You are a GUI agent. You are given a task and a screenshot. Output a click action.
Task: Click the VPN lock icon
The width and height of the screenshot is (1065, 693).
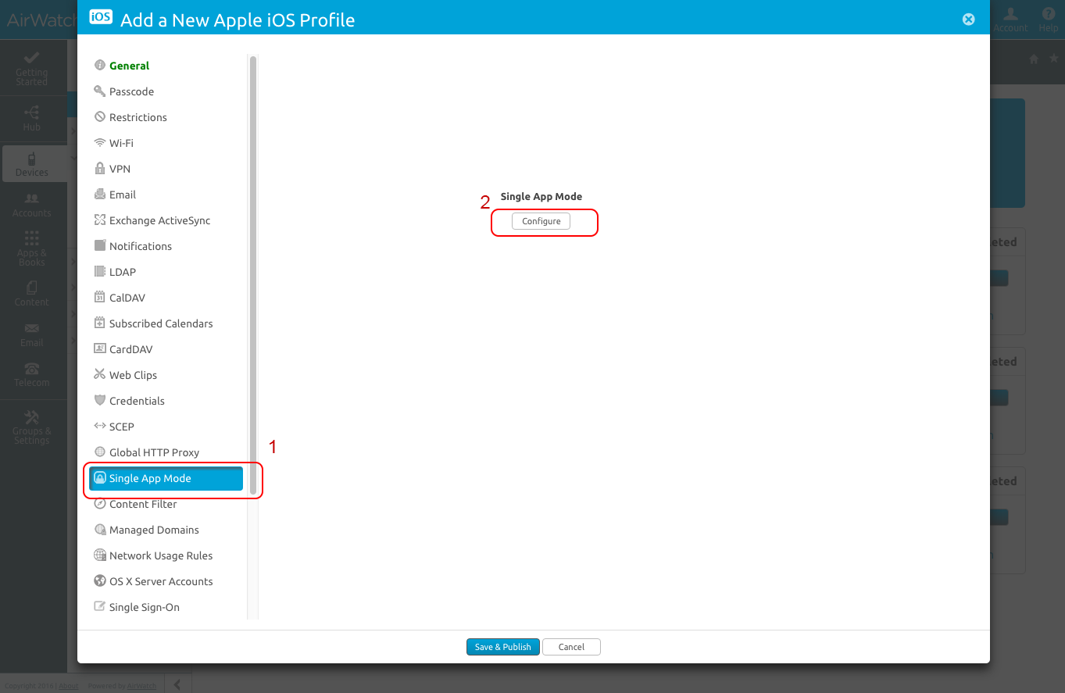tap(99, 169)
